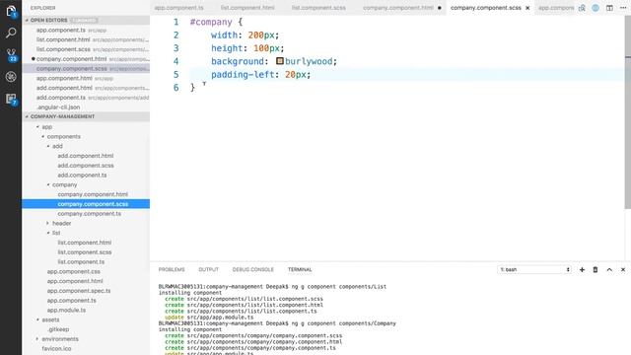Switch to company.component.html tab
The image size is (631, 355).
(398, 8)
